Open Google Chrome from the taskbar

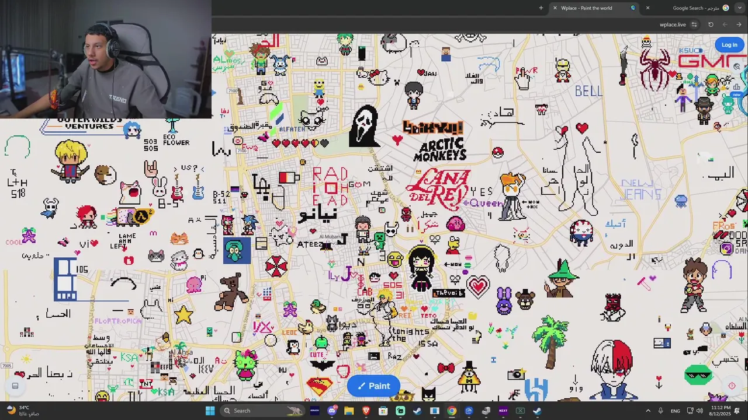point(452,411)
